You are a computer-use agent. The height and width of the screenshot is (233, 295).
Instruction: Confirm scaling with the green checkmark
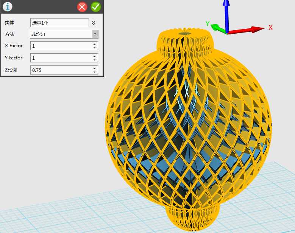(x=96, y=7)
